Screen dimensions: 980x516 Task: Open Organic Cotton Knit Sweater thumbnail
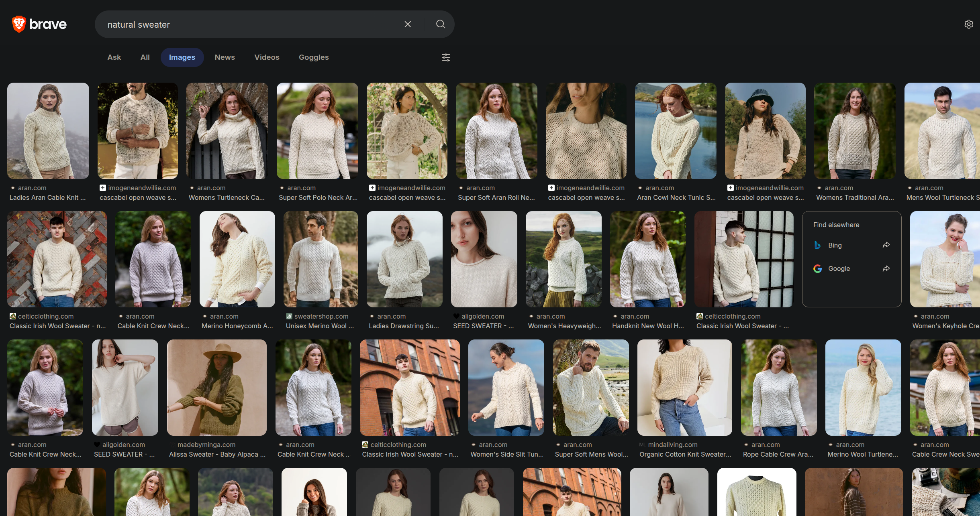[684, 388]
